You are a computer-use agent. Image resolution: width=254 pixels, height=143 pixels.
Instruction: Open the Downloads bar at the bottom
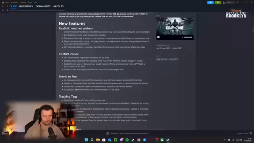(x=128, y=133)
